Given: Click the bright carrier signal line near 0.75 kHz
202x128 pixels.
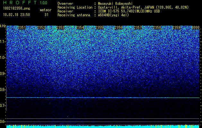Looking at the screenshot, I should pyautogui.click(x=103, y=98).
